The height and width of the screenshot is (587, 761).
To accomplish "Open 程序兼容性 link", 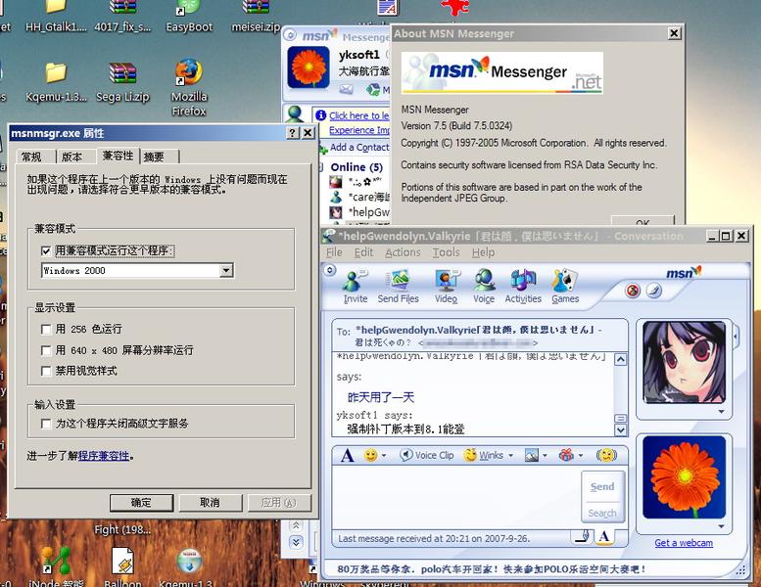I will click(104, 456).
